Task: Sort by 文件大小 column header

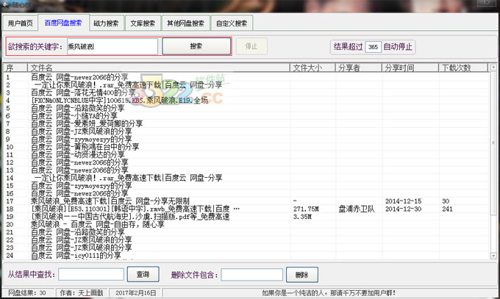Action: [x=312, y=68]
